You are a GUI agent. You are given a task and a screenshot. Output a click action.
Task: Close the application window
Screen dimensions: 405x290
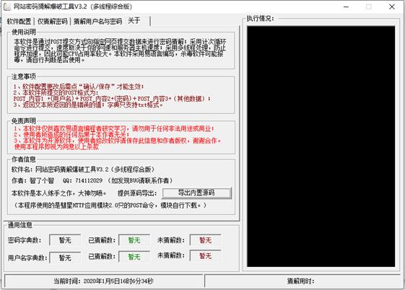point(392,7)
